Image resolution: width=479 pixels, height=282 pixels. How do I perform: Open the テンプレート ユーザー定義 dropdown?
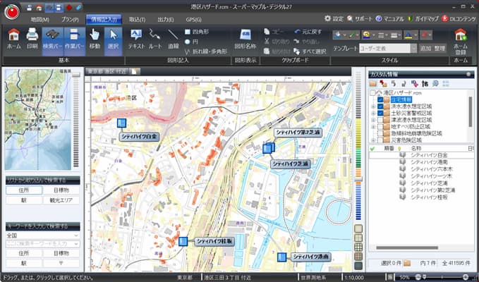click(413, 48)
